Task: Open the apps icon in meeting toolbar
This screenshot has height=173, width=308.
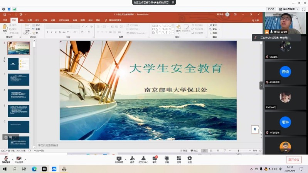Action: [178, 159]
